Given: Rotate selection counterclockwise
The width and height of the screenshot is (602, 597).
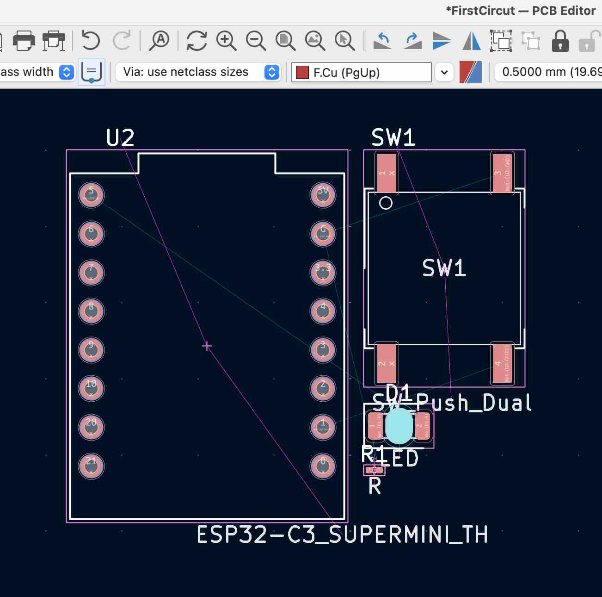Looking at the screenshot, I should coord(382,41).
